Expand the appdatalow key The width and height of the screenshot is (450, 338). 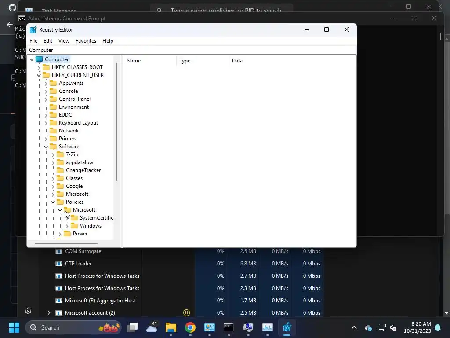point(53,163)
